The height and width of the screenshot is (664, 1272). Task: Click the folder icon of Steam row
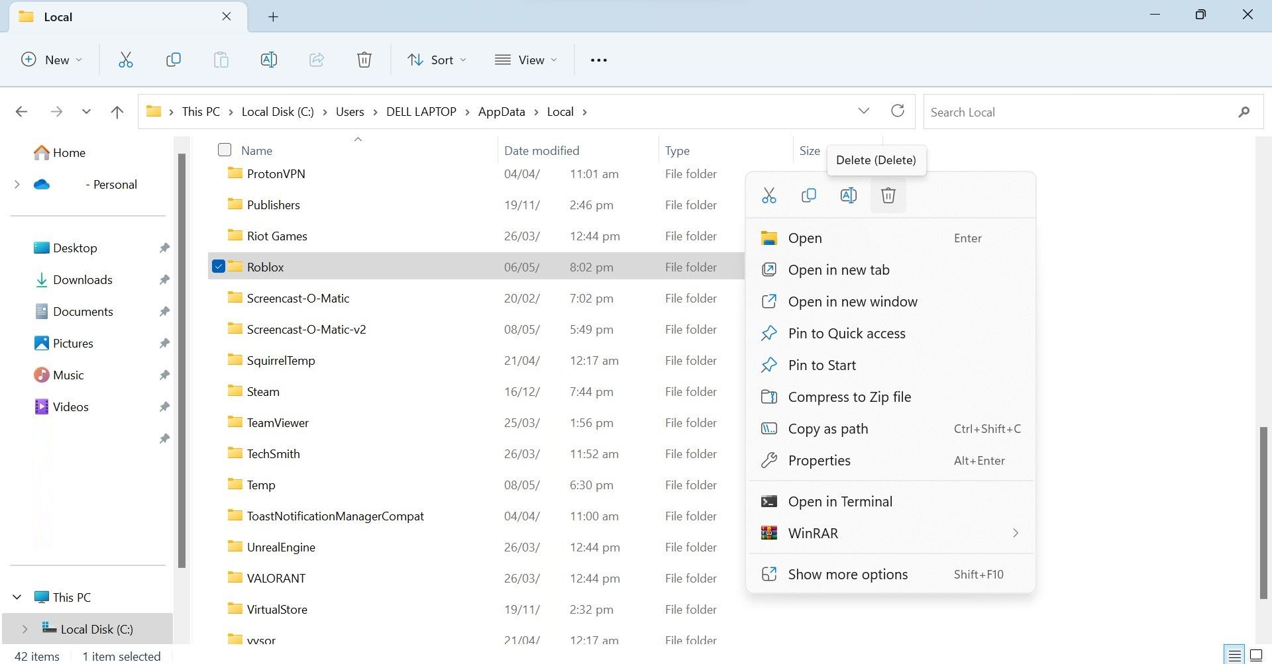click(x=235, y=391)
